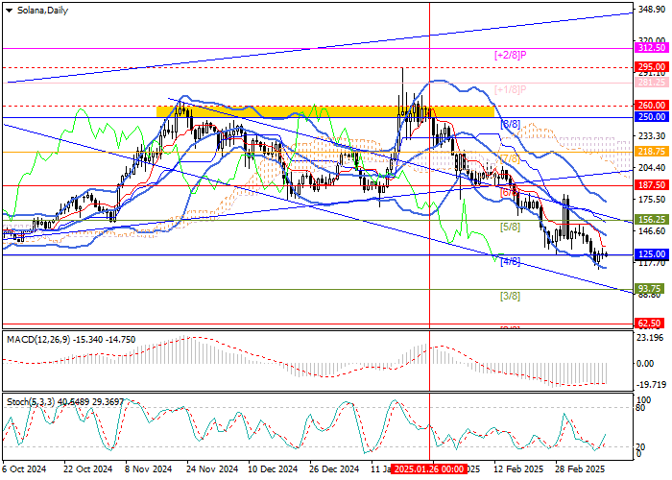Select the [5/8] Murrey level label
This screenshot has width=672, height=480.
[511, 228]
